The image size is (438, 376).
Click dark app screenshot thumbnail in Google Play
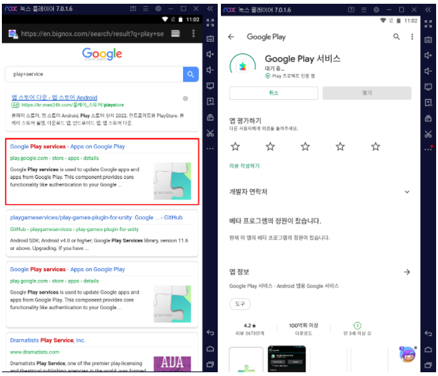287,358
